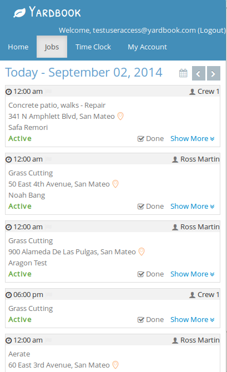Mark 06:00 pm Grass Cutting job Done

tap(150, 320)
